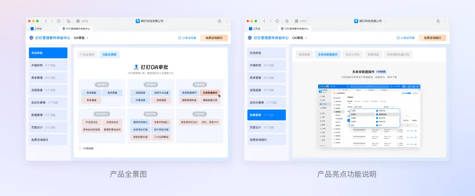Click the 分享给同事 link in the right window
Screen dimensions: 475x196
pos(406,38)
